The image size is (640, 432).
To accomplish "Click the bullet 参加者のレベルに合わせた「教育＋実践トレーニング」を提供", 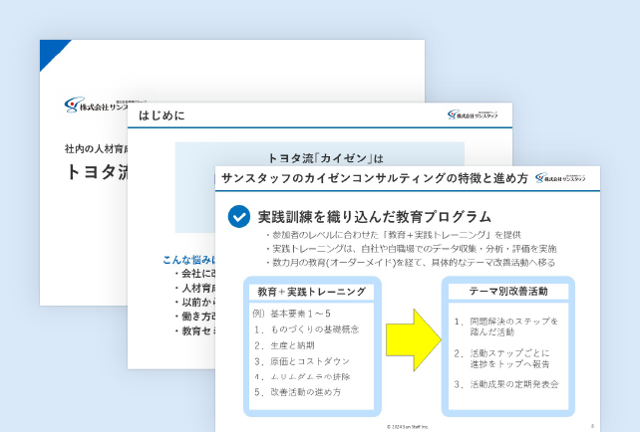I will tap(393, 235).
